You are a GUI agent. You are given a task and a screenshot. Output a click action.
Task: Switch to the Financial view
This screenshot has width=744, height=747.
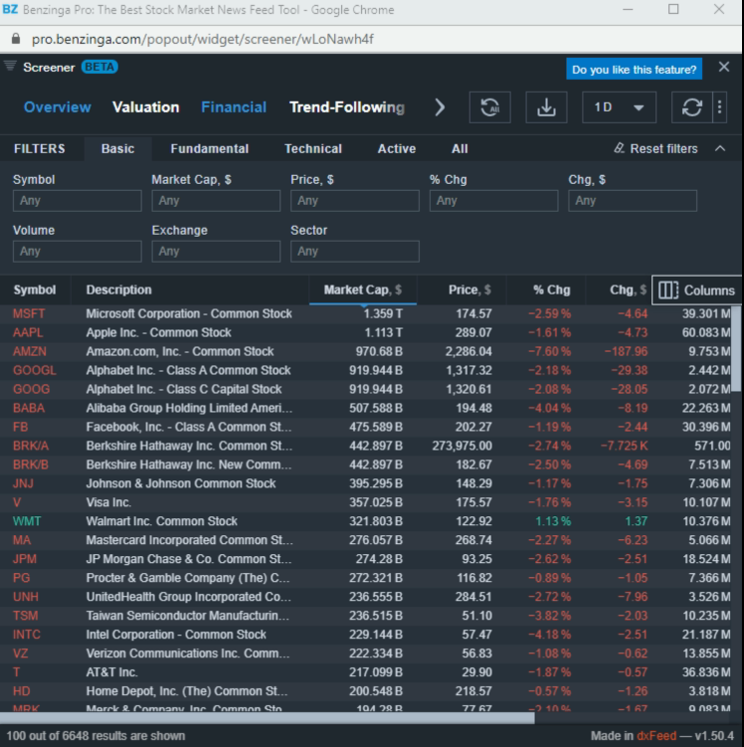[234, 107]
